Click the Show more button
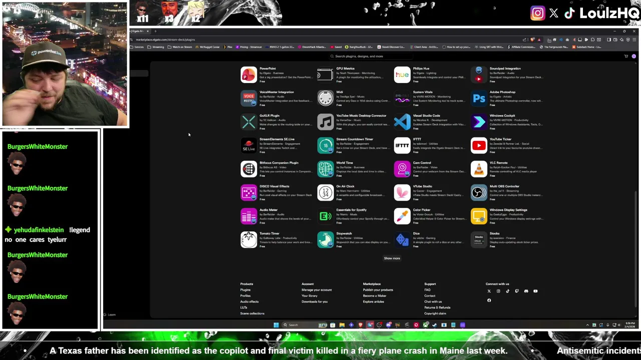The image size is (641, 360). 392,258
